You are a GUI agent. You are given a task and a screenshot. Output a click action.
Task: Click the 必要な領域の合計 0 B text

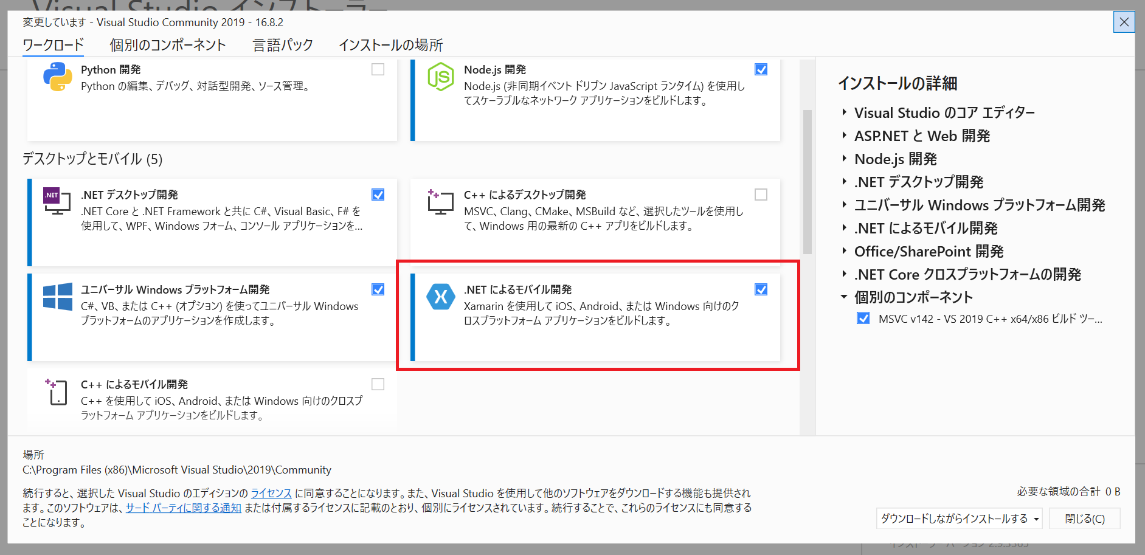[x=1068, y=491]
